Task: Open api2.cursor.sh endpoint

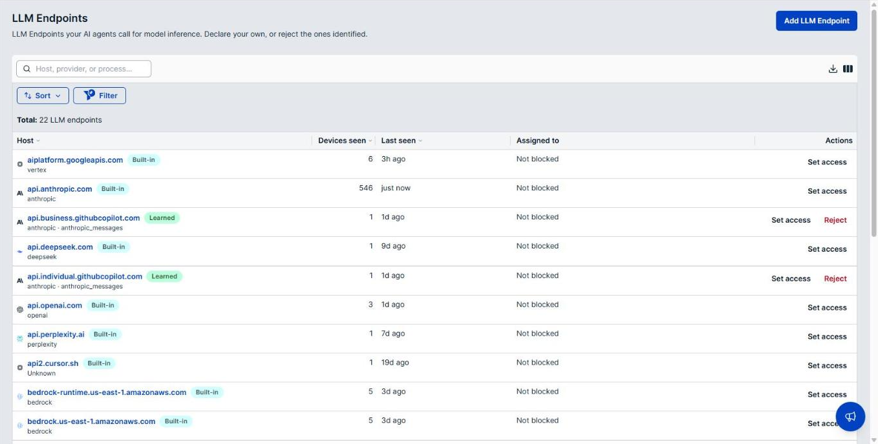Action: tap(53, 363)
